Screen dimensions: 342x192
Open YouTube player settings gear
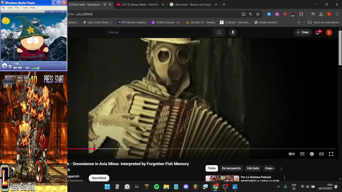coord(312,154)
